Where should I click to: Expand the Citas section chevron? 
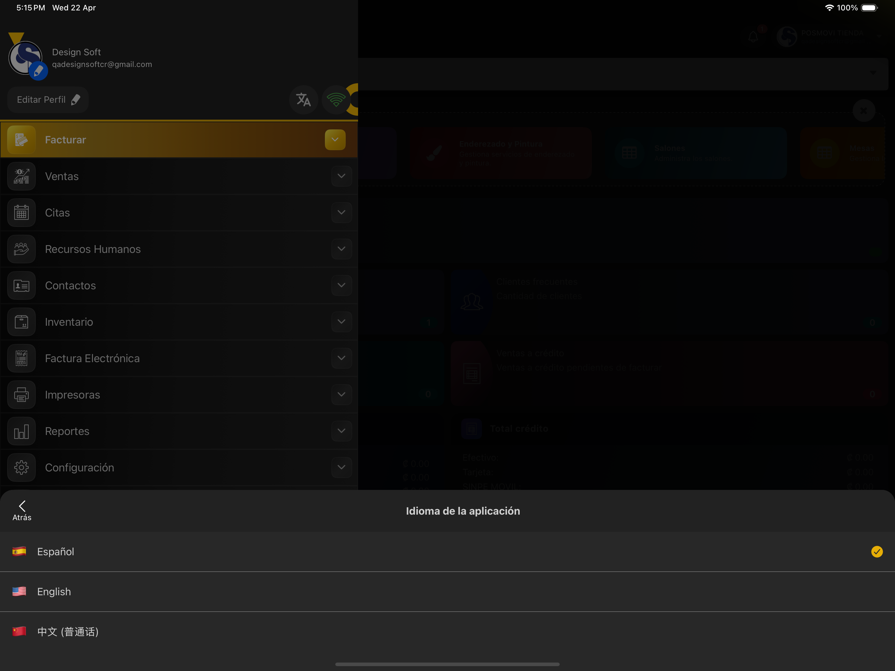pyautogui.click(x=341, y=212)
